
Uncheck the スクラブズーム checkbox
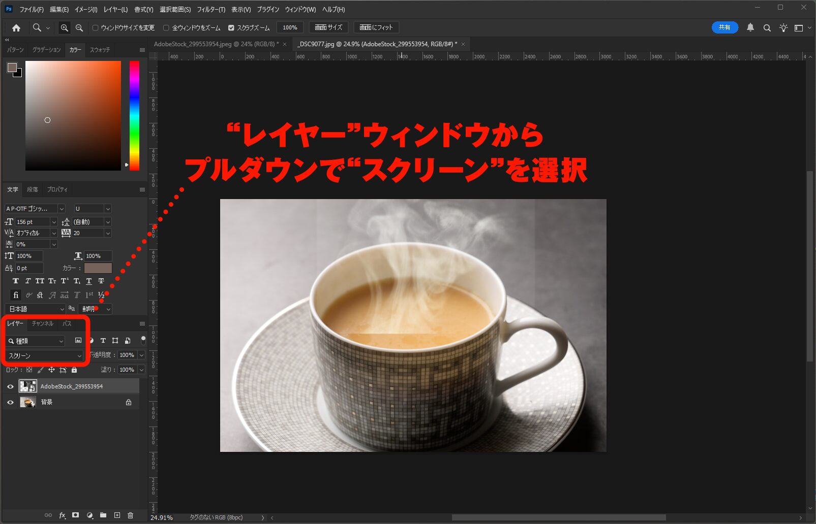click(231, 28)
